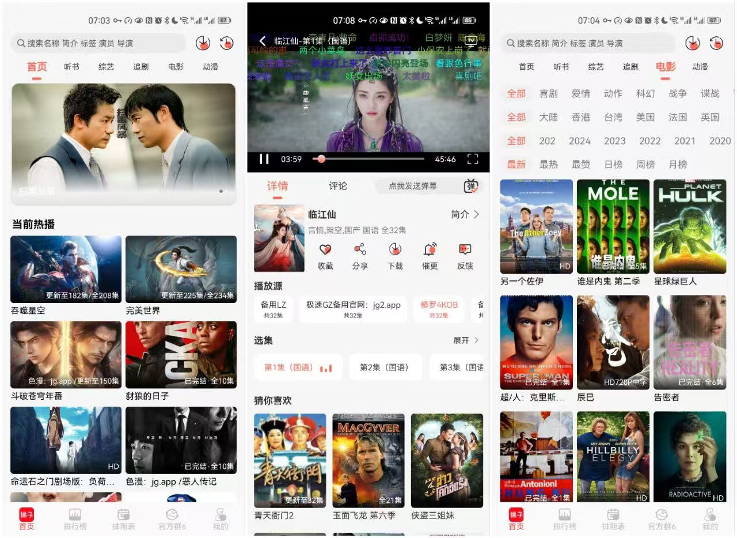
Task: Focus the search field on the left screen
Action: (99, 43)
